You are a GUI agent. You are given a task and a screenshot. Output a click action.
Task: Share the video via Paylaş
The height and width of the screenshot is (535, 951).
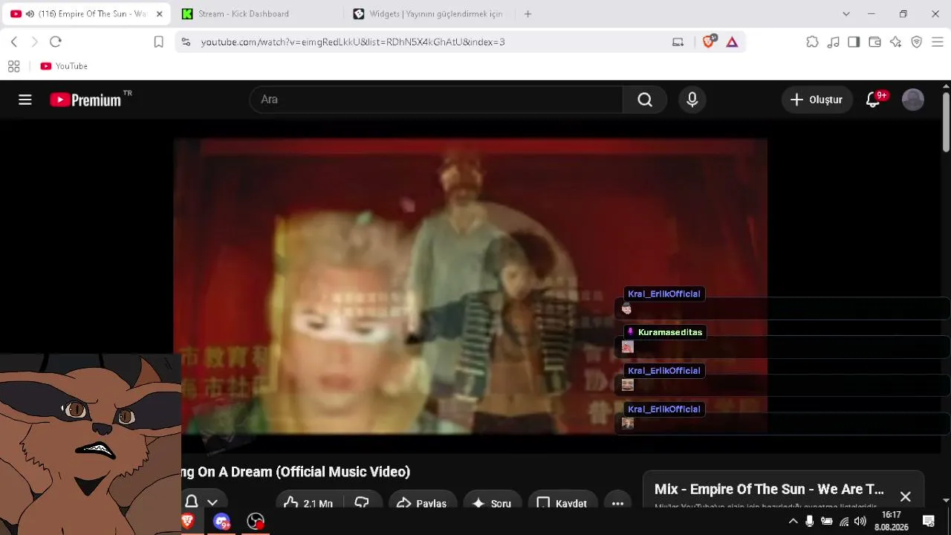coord(421,503)
